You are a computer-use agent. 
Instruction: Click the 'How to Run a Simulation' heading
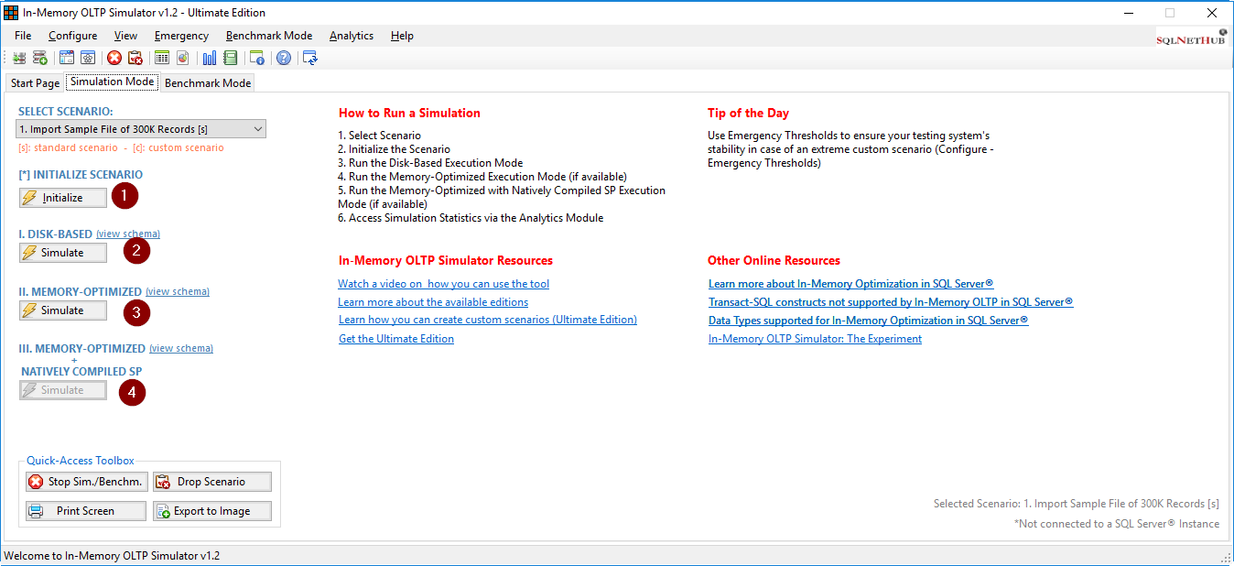tap(409, 114)
